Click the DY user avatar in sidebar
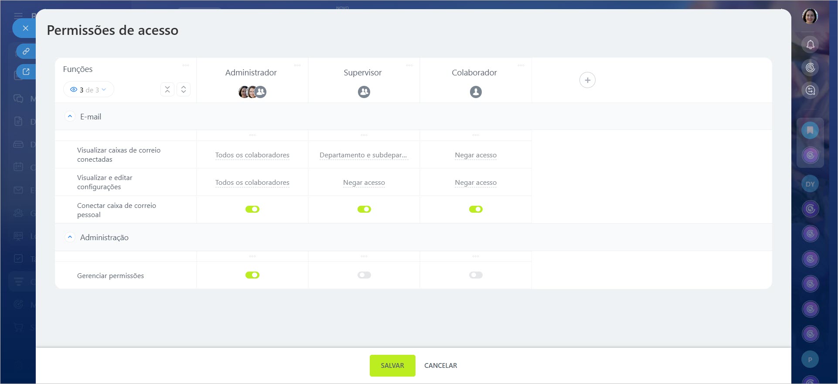 point(810,184)
